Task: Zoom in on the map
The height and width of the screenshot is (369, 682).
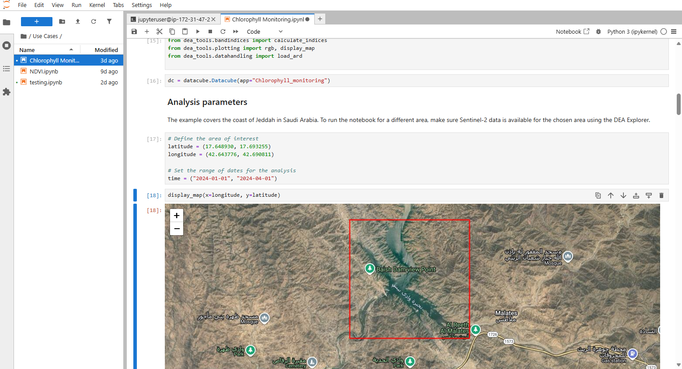Action: (177, 216)
